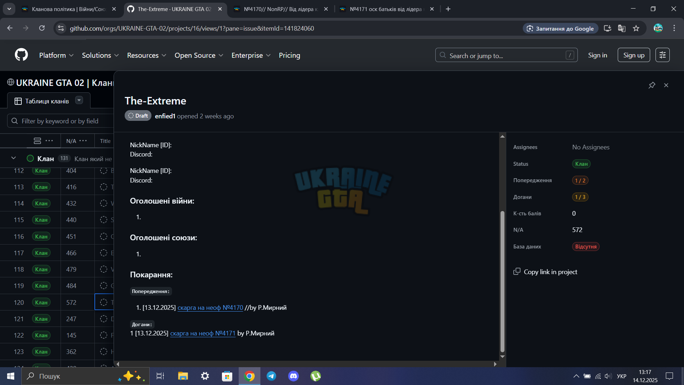This screenshot has height=385, width=684.
Task: Open Windows Settings gear on taskbar
Action: (205, 376)
